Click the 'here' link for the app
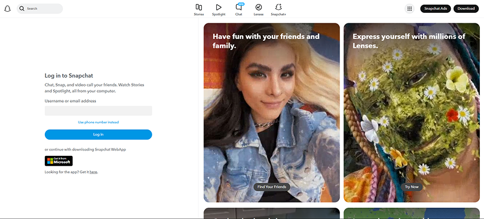 point(93,172)
